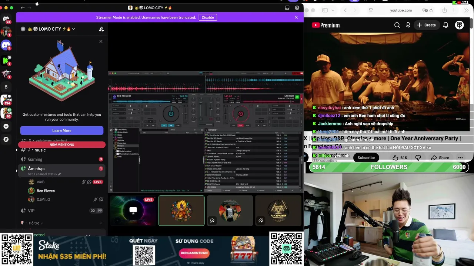Create a channel in the Hỗ trợ category
The height and width of the screenshot is (266, 474).
coord(101,223)
